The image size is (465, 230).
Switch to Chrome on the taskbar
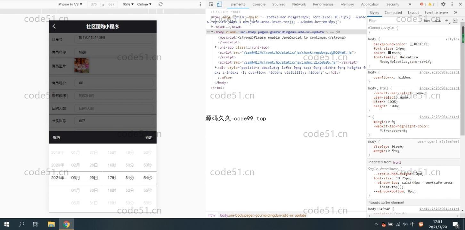click(x=67, y=224)
